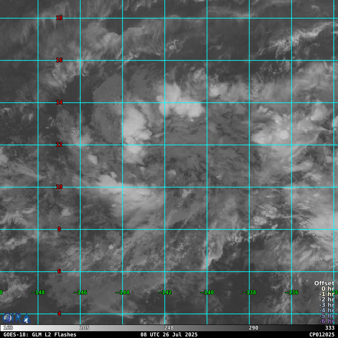Click the latitude label 8
The width and height of the screenshot is (338, 338).
point(59,229)
